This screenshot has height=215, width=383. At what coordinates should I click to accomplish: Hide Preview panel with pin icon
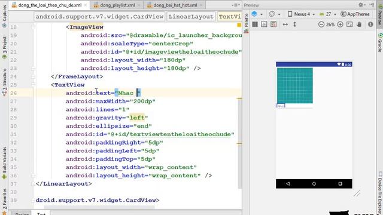pos(372,5)
